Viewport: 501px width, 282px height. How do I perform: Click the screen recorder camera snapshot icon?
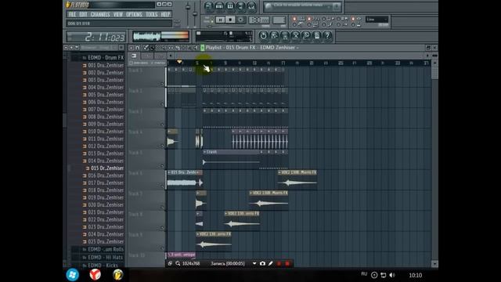point(263,263)
